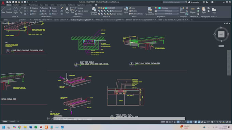Click the Miroir tool
232x130 pixels.
click(x=43, y=11)
